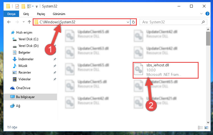Open the recent locations dropdown arrow
Screen dimensions: 213x135
(24, 22)
